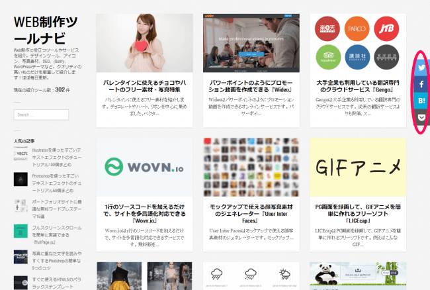Click the dark gray 東洋経済 logo circle
Screen dimensions: 430x290
tap(386, 57)
